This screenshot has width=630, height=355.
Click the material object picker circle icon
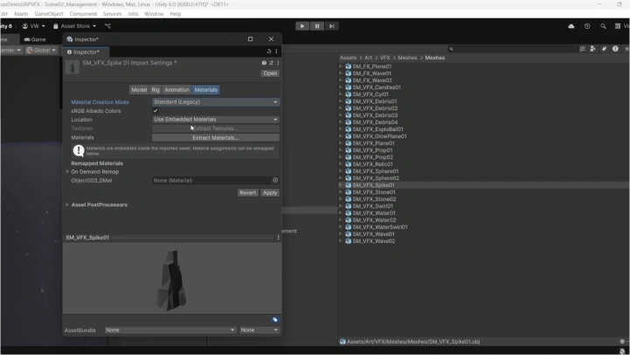pos(275,180)
